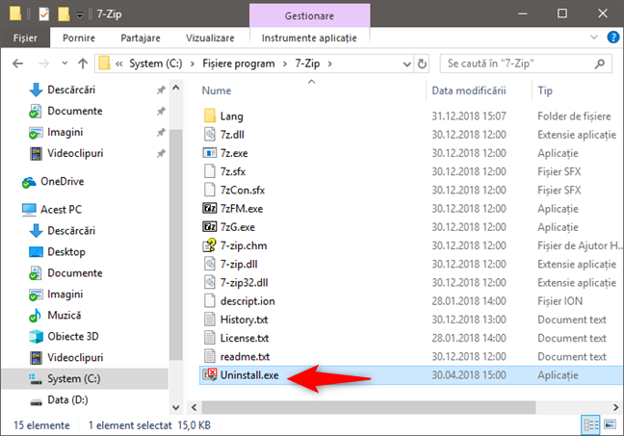Click navigation pane scrollbar down arrow
Viewport: 624px width, 436px height.
[175, 407]
